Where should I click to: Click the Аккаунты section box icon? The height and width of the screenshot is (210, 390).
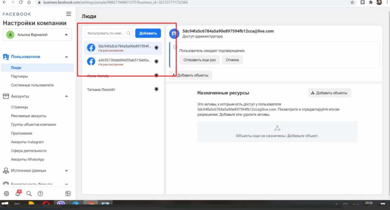pos(6,96)
